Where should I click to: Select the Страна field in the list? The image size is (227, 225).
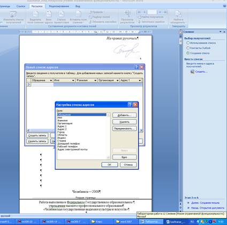pos(62,140)
